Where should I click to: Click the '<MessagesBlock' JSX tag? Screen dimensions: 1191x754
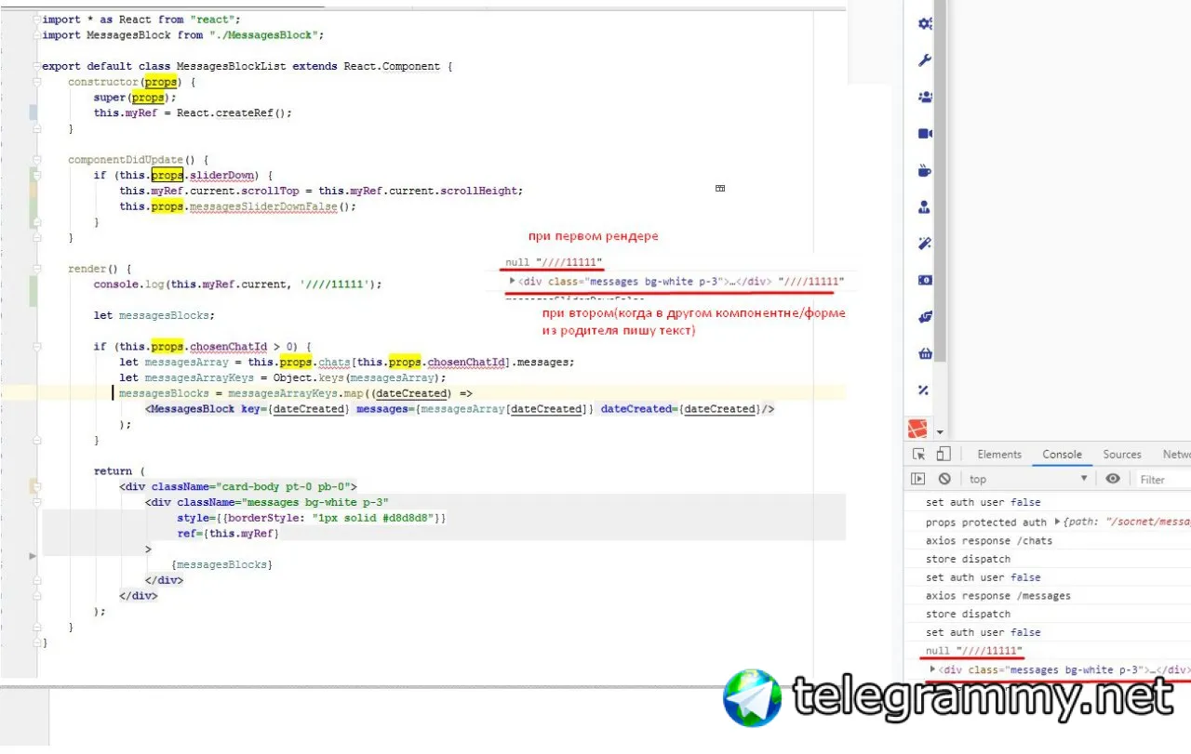[x=191, y=409]
